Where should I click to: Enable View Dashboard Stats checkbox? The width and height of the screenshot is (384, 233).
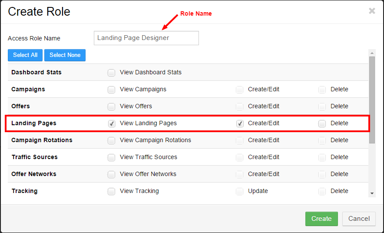click(112, 73)
